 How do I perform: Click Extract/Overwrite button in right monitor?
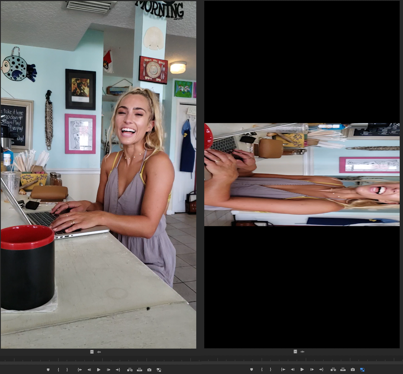(343, 369)
